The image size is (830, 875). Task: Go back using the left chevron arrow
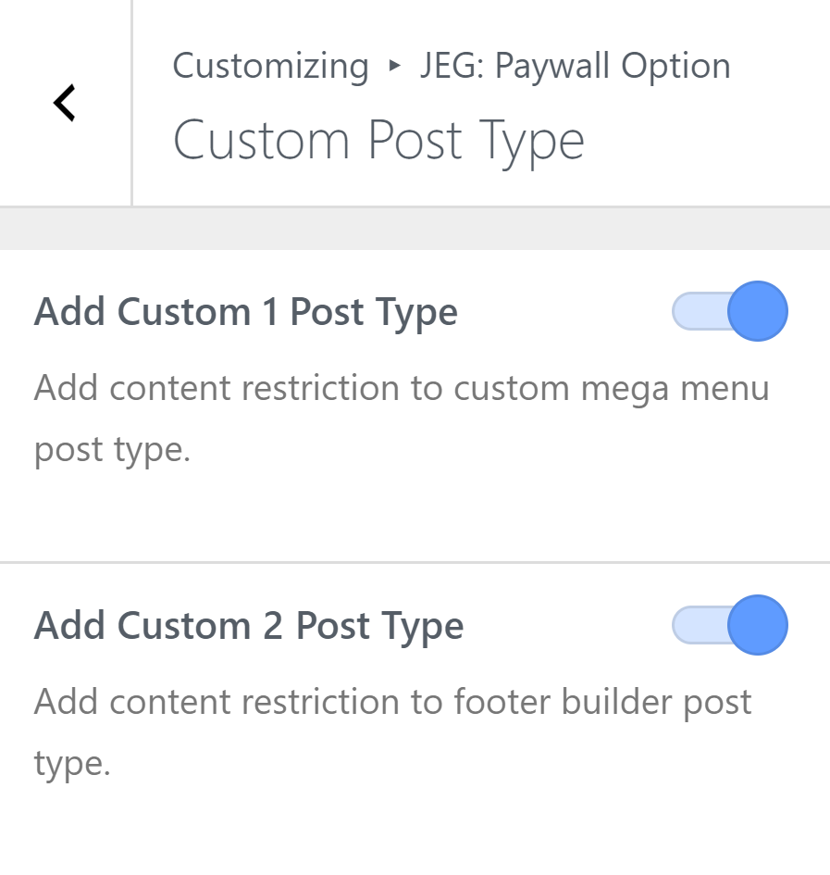tap(65, 103)
